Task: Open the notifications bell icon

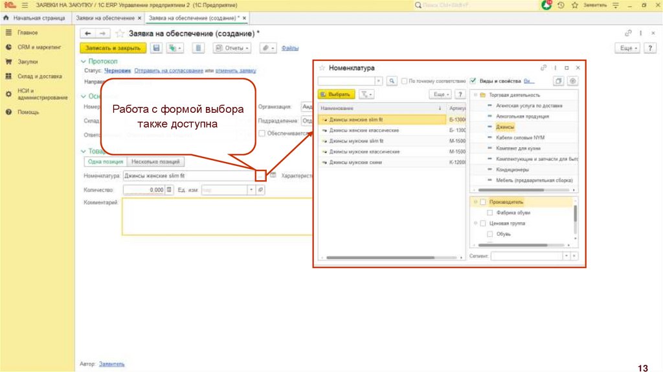Action: 547,5
